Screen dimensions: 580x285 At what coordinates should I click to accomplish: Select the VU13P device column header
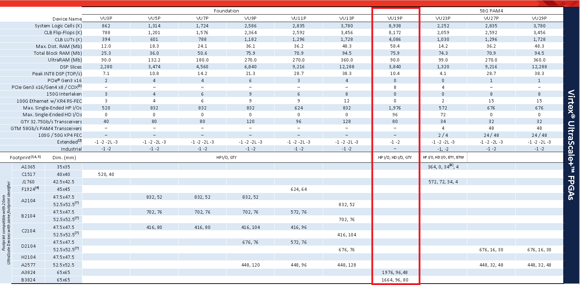[x=347, y=18]
